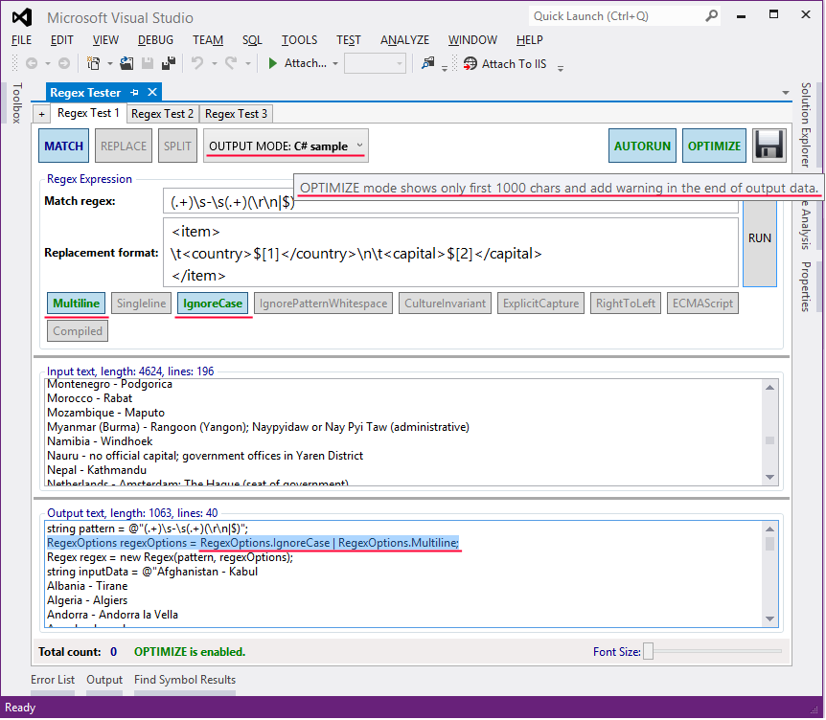Click the Redo toolbar icon
This screenshot has width=826, height=720.
[231, 64]
